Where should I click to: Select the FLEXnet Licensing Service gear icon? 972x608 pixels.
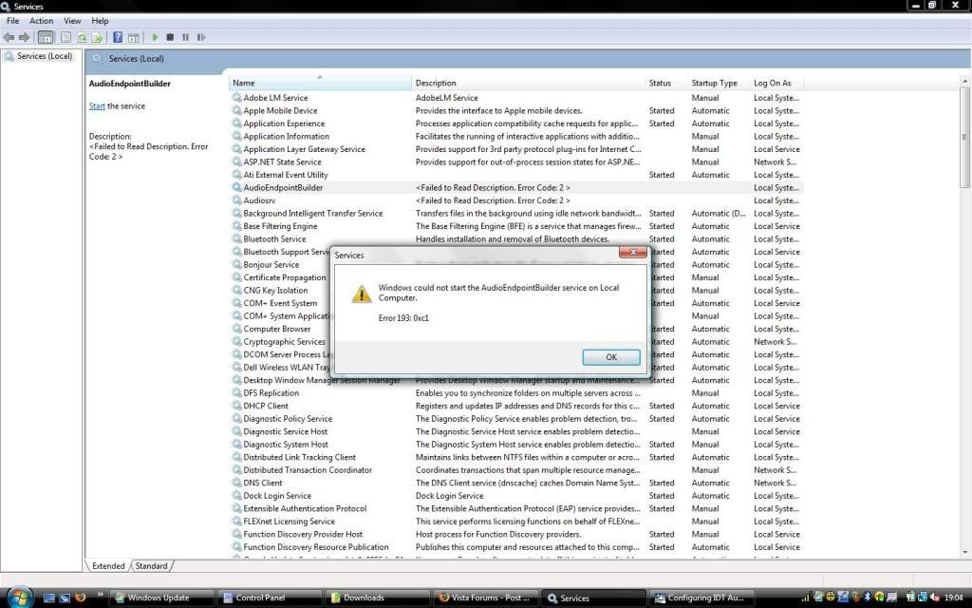point(236,522)
